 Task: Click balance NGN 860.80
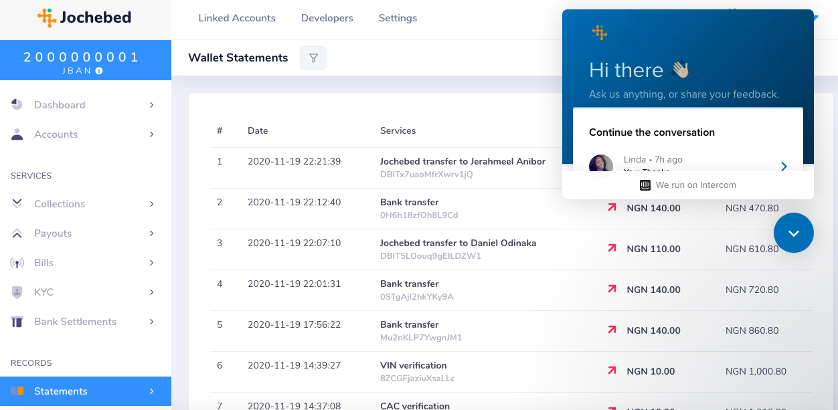click(752, 330)
